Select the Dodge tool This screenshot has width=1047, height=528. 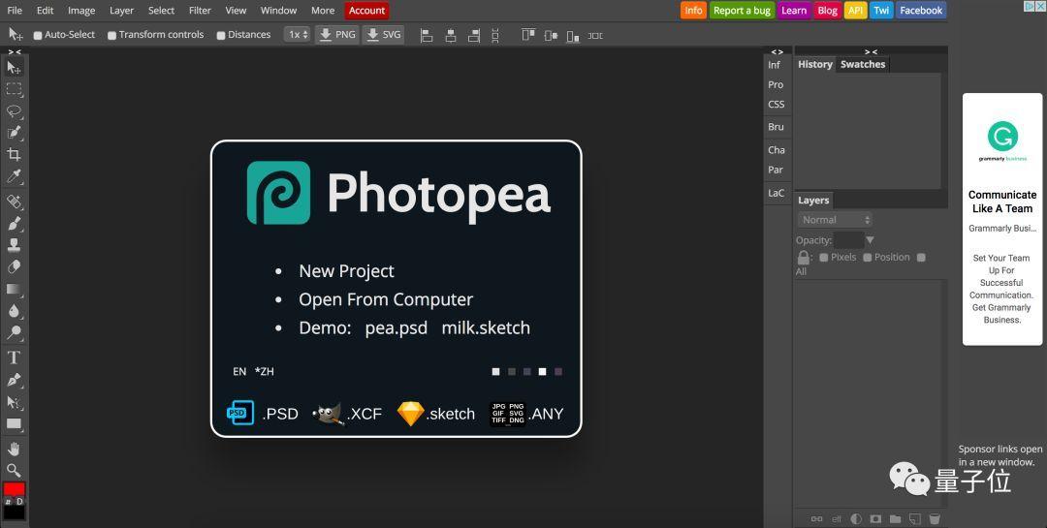click(x=14, y=332)
